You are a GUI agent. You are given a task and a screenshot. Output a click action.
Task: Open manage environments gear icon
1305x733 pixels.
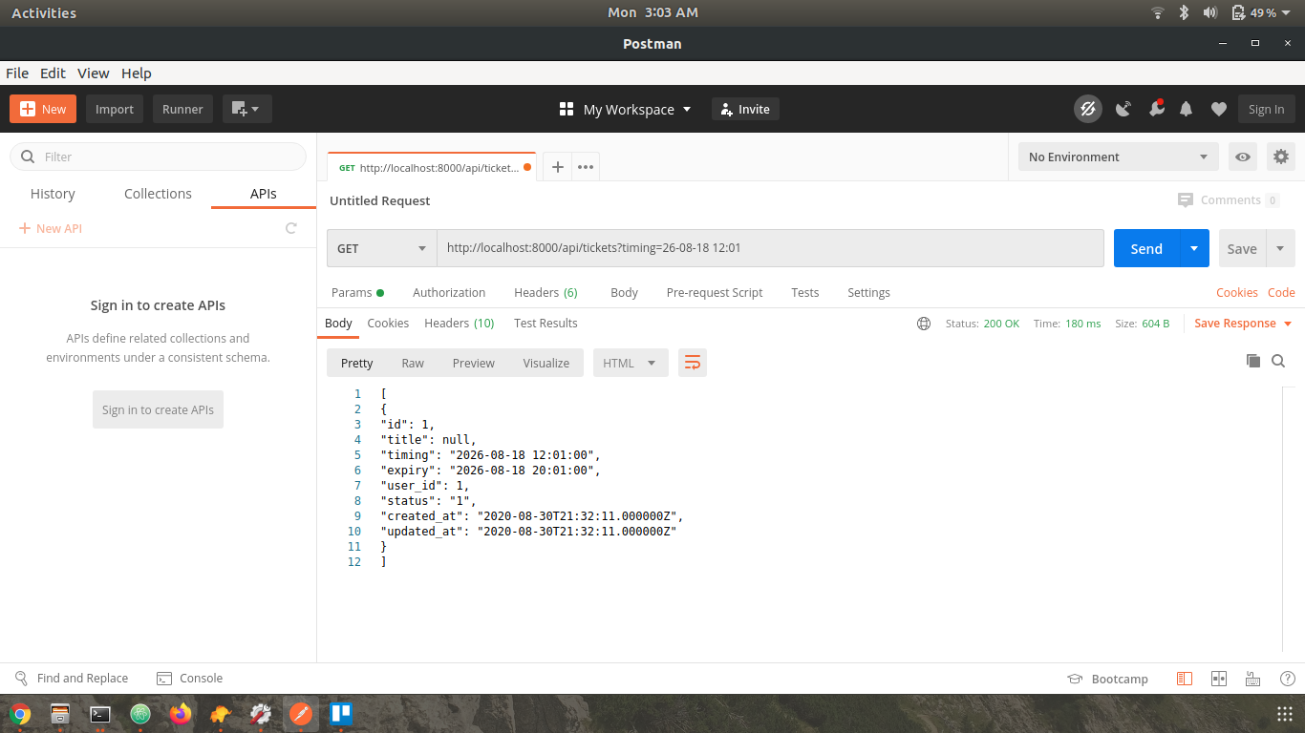point(1281,157)
